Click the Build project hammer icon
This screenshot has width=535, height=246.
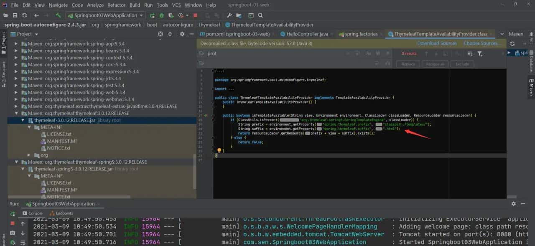59,15
